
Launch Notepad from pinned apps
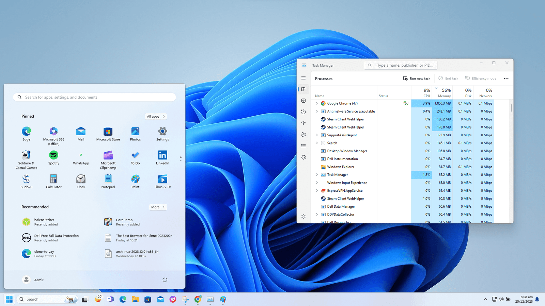pyautogui.click(x=108, y=182)
